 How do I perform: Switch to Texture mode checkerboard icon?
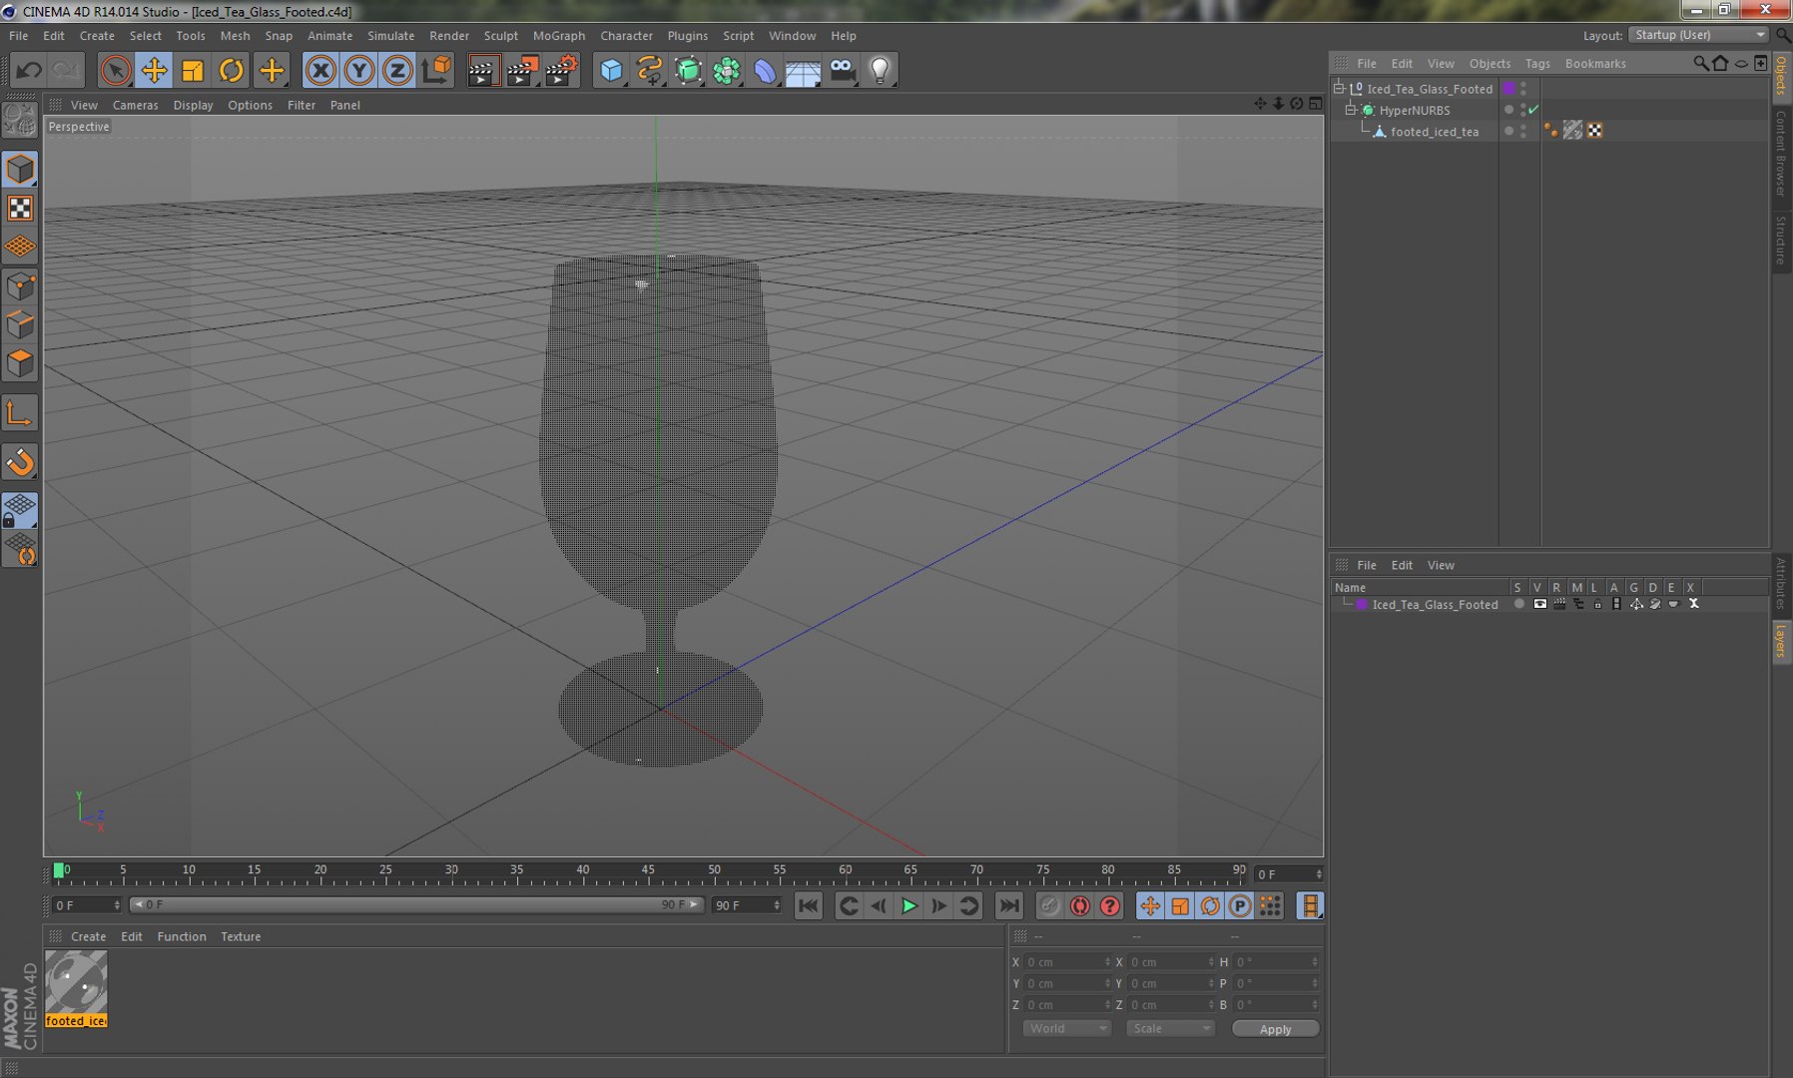tap(20, 208)
